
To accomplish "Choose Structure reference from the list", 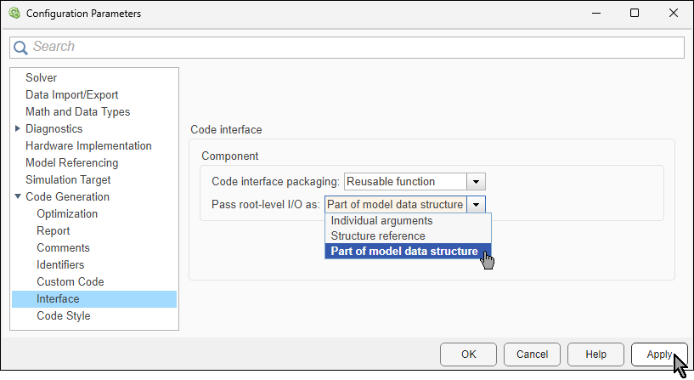I will pyautogui.click(x=408, y=235).
